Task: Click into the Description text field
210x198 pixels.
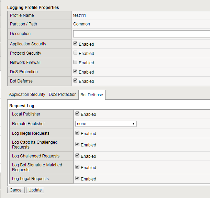Action: pos(141,34)
